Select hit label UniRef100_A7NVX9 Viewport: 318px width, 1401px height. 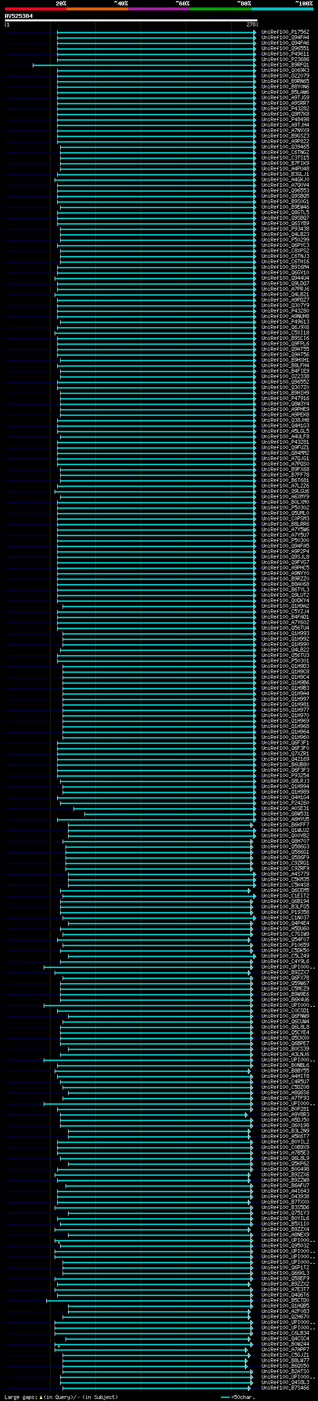(x=285, y=131)
